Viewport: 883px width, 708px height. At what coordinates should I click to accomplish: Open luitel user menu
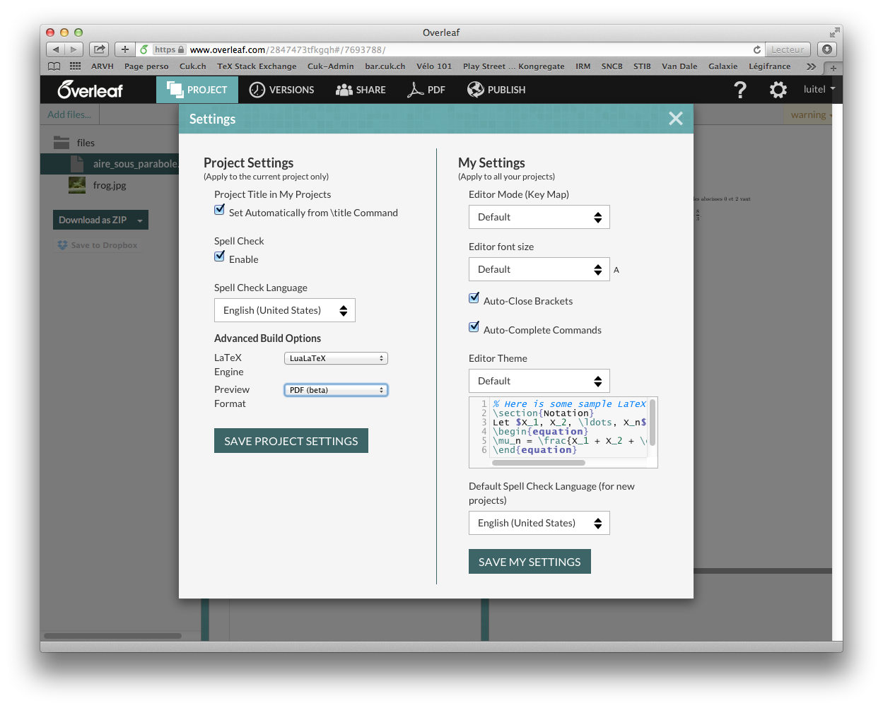click(819, 89)
